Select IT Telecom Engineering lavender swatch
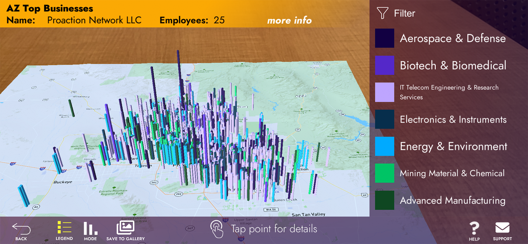 pos(384,92)
